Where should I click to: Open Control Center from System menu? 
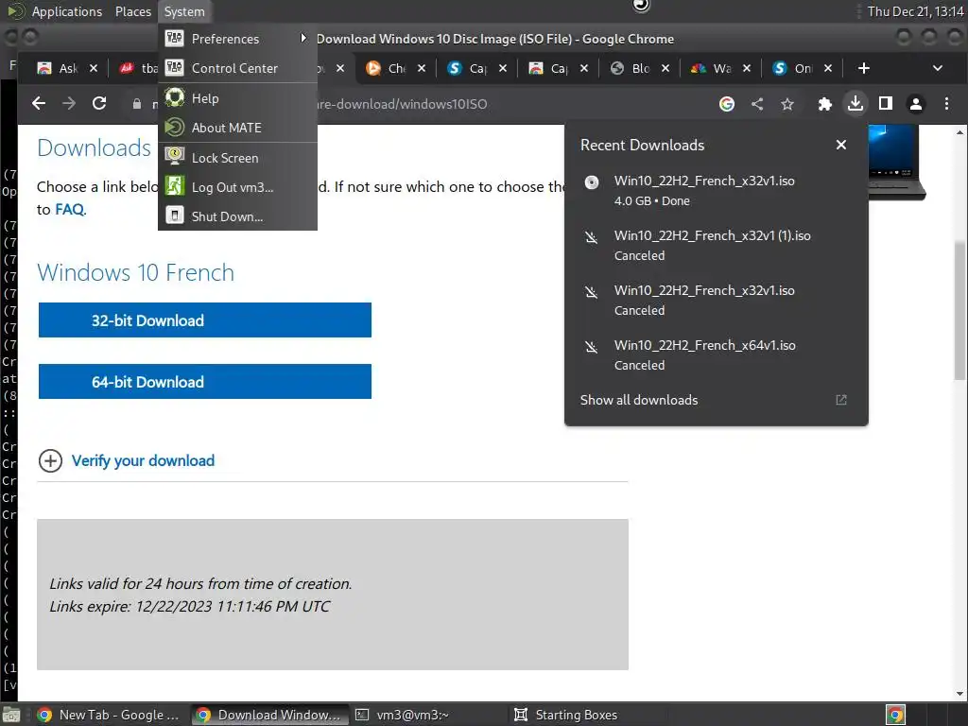point(237,68)
